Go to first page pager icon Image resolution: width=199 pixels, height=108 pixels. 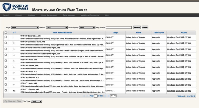point(84,96)
